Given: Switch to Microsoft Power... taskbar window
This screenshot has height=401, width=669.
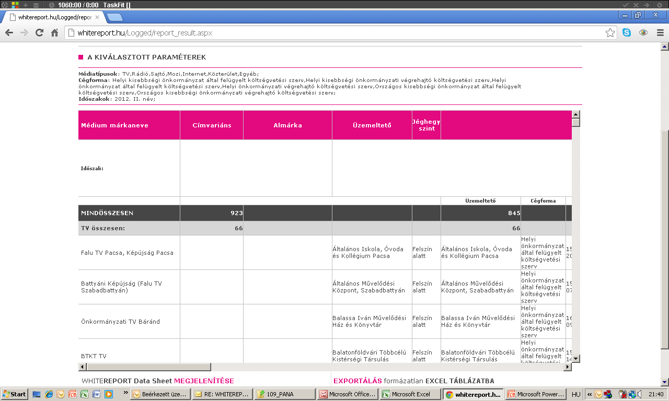Looking at the screenshot, I should point(536,394).
